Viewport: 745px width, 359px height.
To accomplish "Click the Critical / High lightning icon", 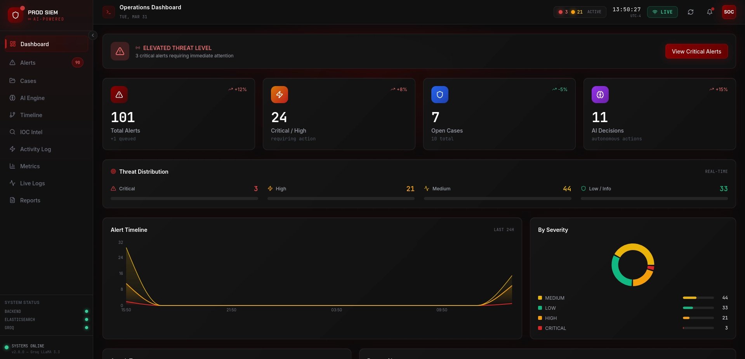I will (x=280, y=95).
